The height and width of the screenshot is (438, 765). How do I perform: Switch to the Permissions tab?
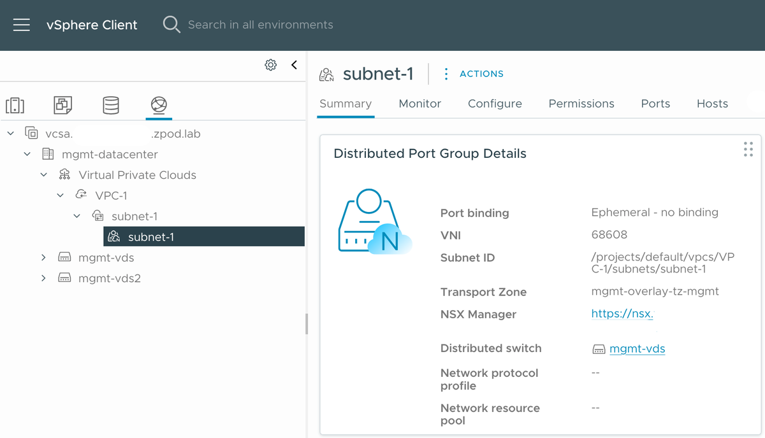[581, 104]
